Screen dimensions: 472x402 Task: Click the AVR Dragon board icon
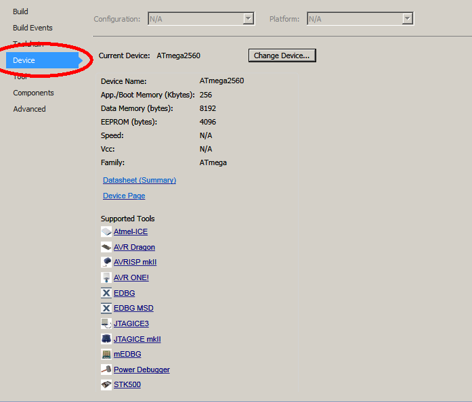point(106,247)
